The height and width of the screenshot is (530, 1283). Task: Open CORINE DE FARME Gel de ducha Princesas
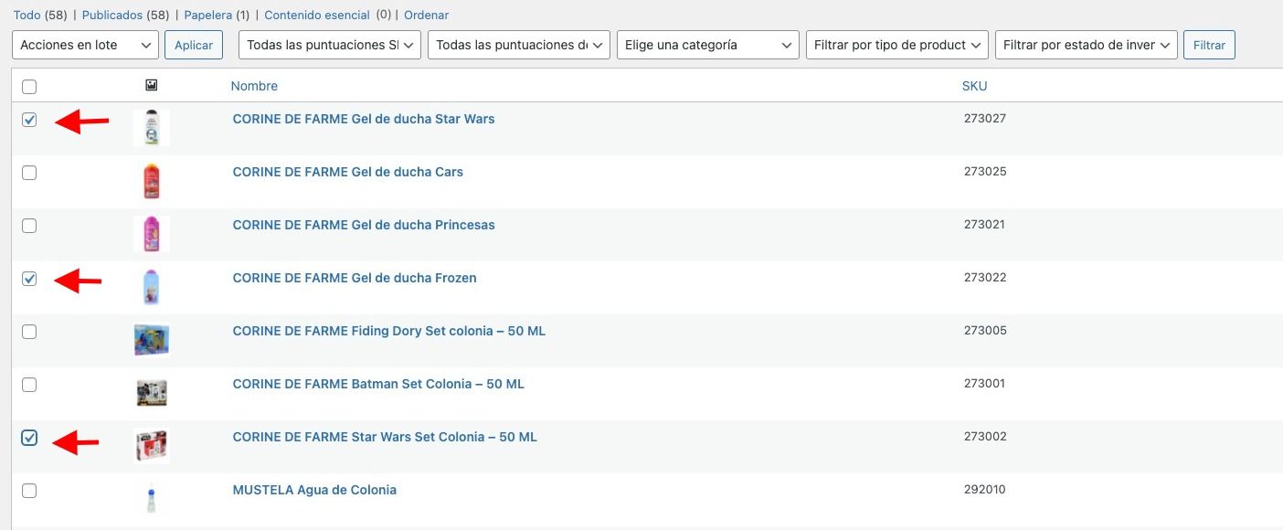pos(364,225)
